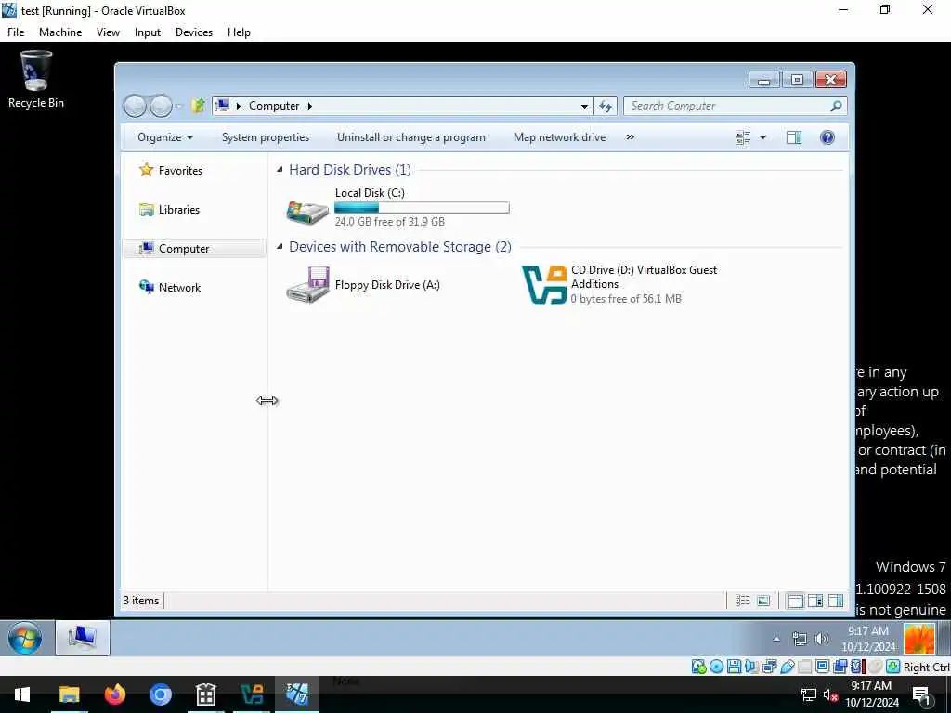Toggle rightmost preview pane layout button
The height and width of the screenshot is (713, 951).
click(836, 601)
